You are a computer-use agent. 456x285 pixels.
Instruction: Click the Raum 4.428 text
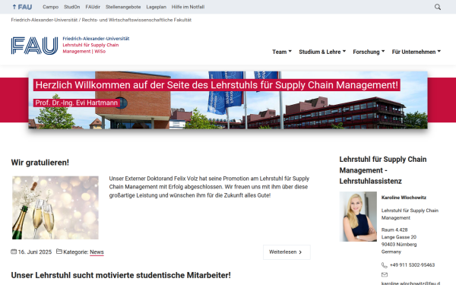(394, 230)
